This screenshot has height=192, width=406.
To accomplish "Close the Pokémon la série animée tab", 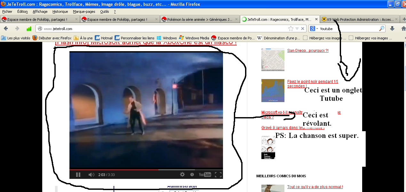I will coord(236,19).
